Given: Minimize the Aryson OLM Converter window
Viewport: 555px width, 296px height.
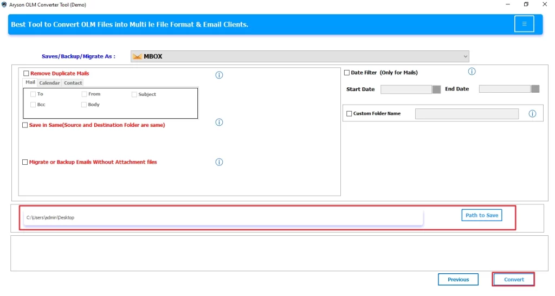Looking at the screenshot, I should (507, 4).
